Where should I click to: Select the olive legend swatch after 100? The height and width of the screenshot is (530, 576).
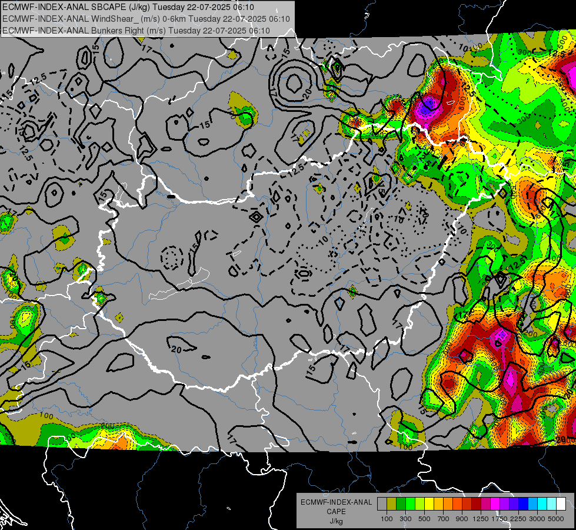392,503
